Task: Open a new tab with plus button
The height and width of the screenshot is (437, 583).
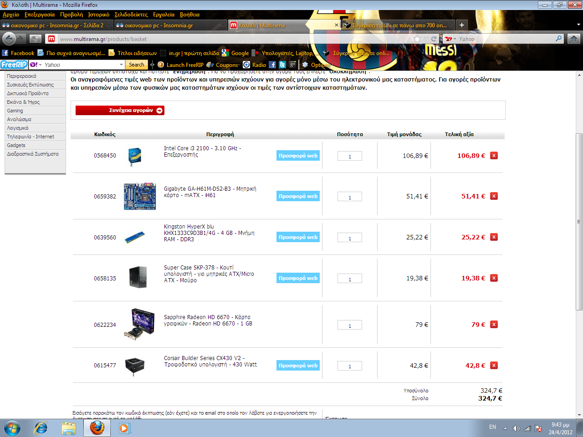Action: [462, 25]
